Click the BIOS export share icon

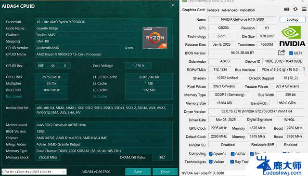pyautogui.click(x=282, y=53)
